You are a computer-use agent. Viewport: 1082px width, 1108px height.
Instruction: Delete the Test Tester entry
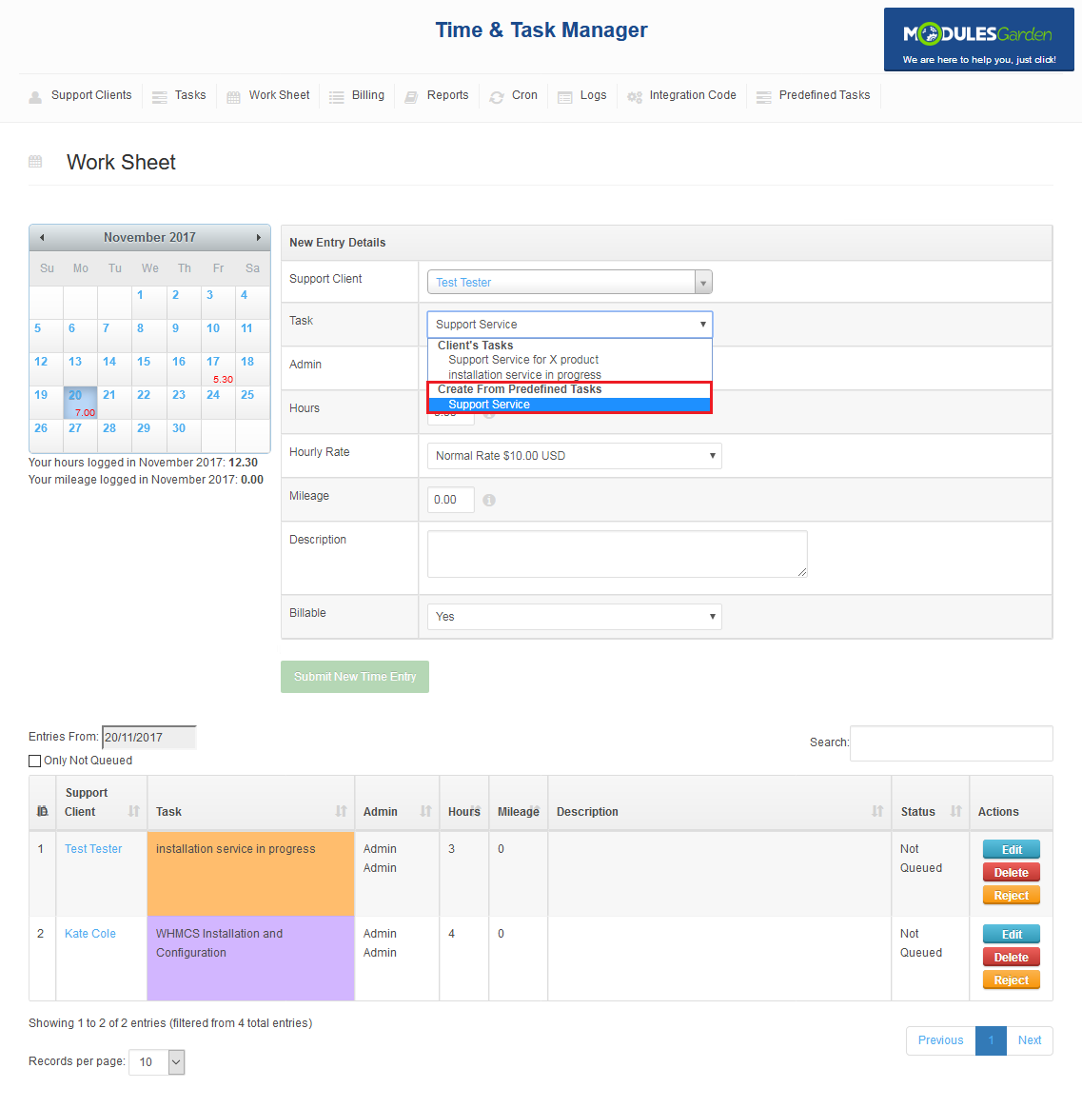click(1012, 873)
